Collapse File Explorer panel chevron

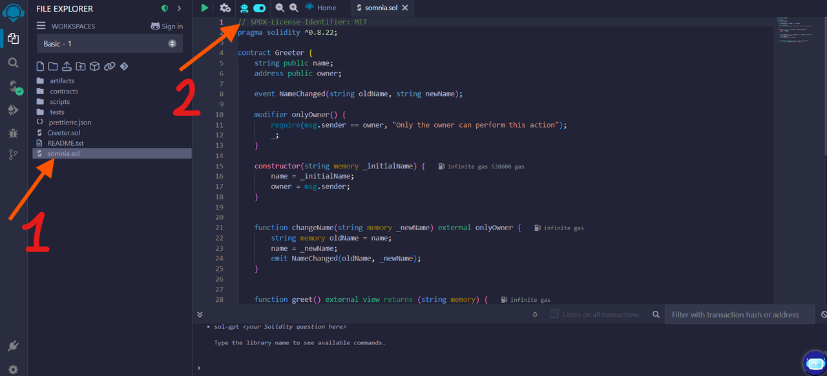coord(179,8)
